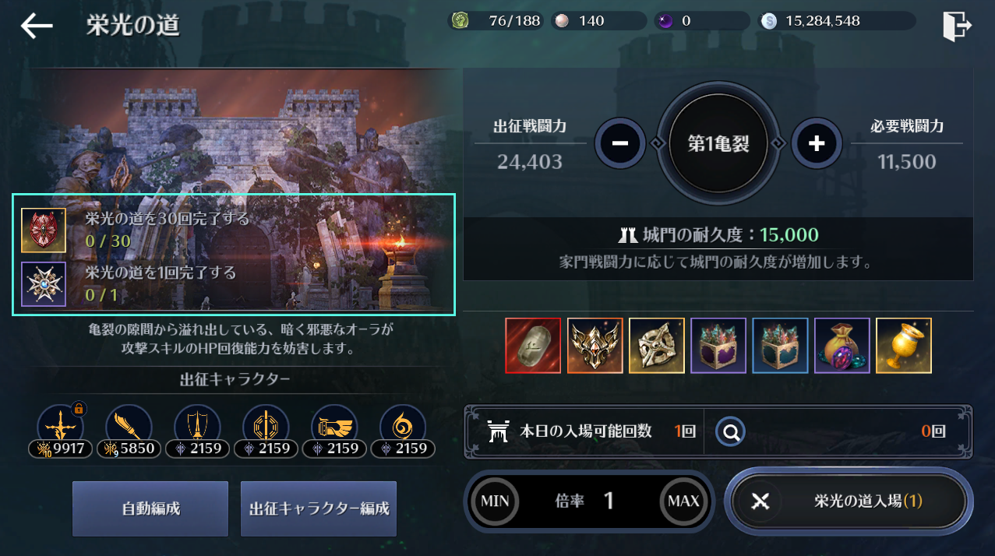This screenshot has width=995, height=556.
Task: Open the red rune stone reward
Action: point(533,345)
